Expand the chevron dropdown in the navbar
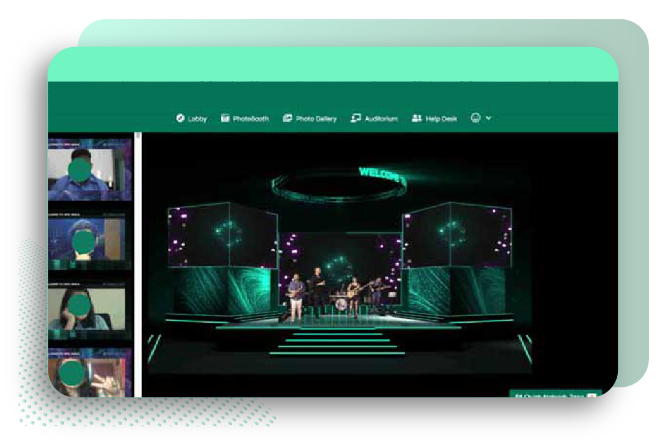Viewport: 670px width, 447px height. click(489, 119)
